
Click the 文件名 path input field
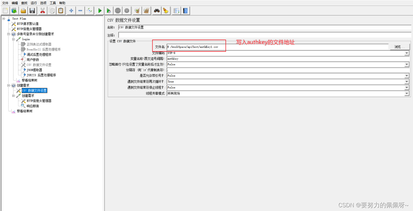277,47
